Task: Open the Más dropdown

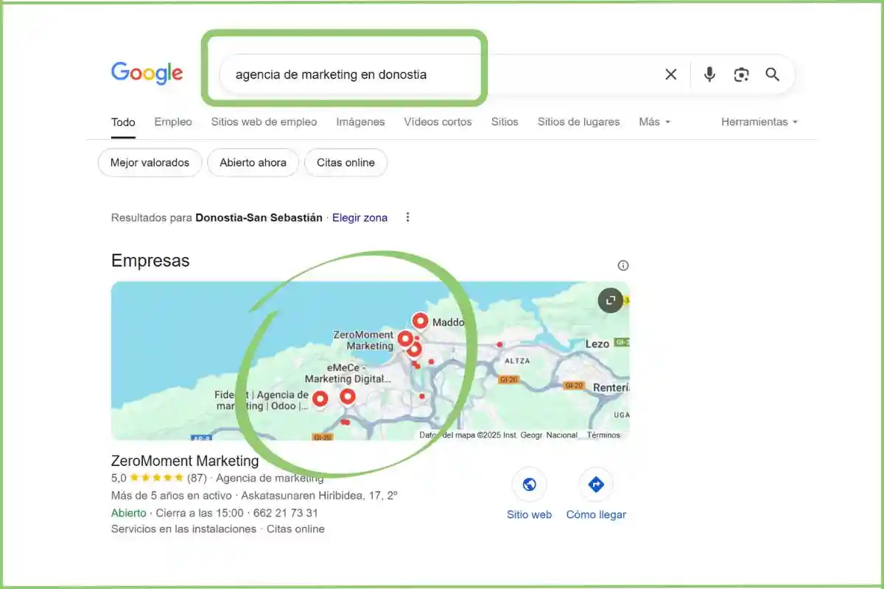Action: coord(654,121)
